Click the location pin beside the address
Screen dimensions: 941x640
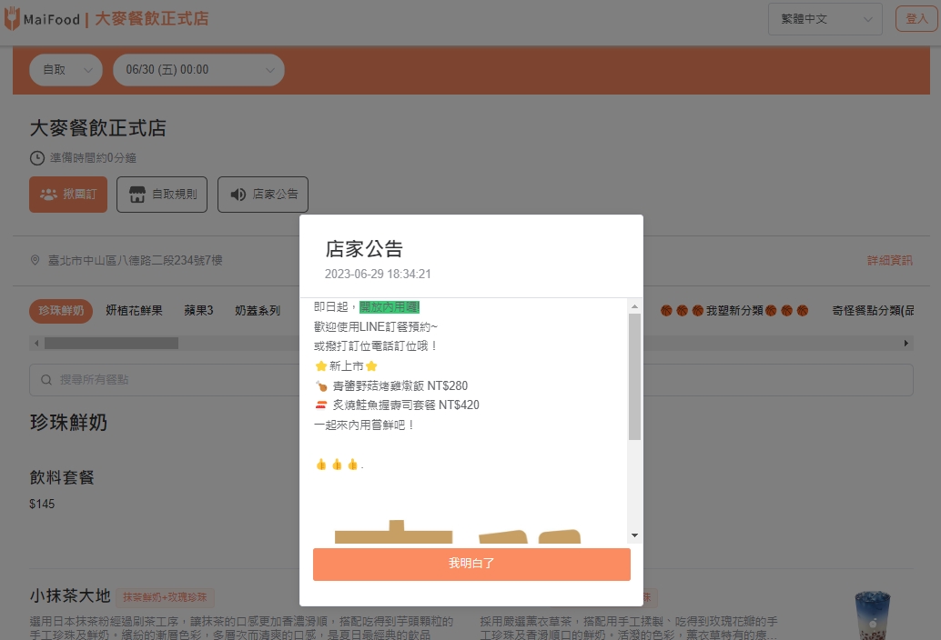coord(35,261)
